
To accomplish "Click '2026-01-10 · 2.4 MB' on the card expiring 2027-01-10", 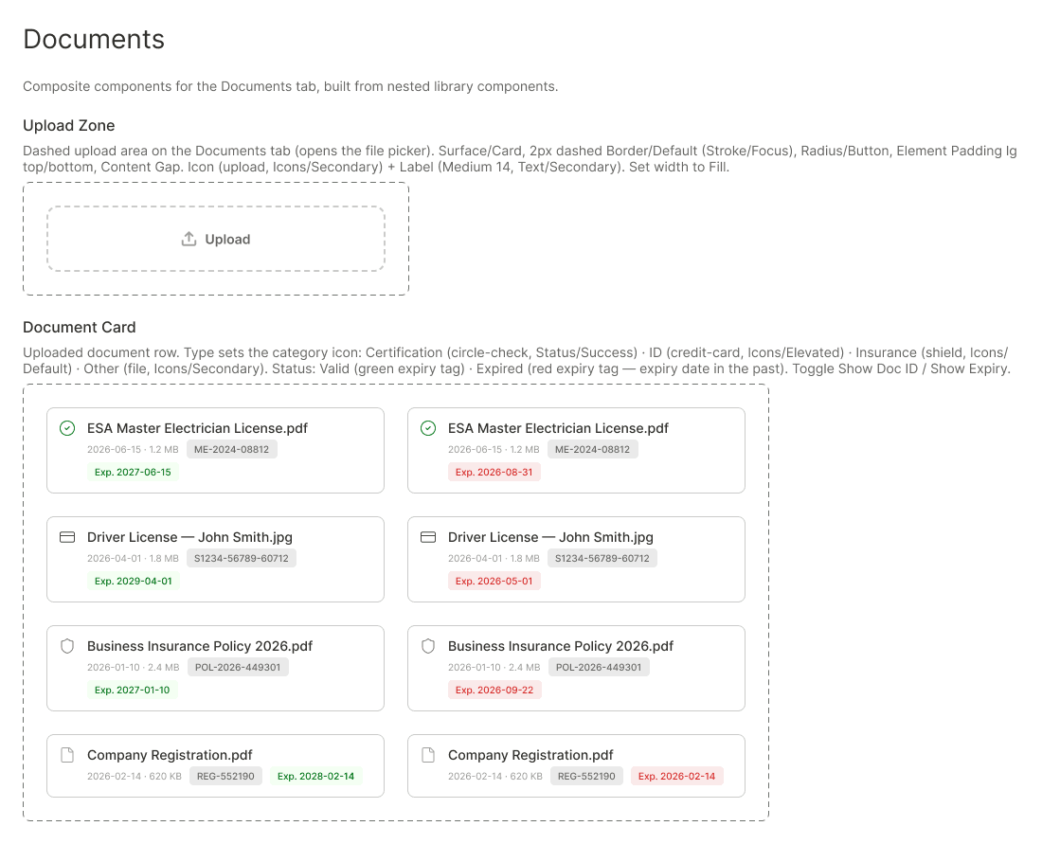I will pos(133,667).
